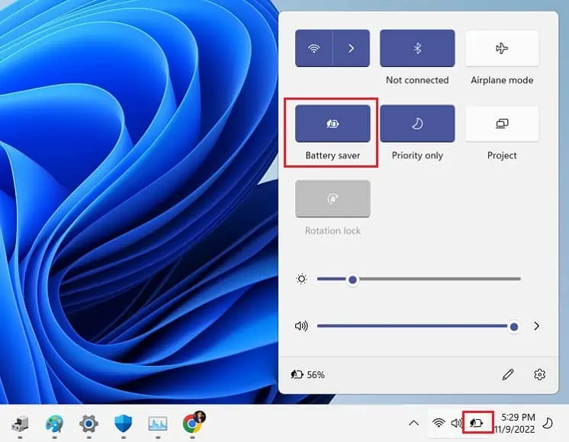Edit quick settings with the pencil icon
This screenshot has width=569, height=442.
coord(508,375)
